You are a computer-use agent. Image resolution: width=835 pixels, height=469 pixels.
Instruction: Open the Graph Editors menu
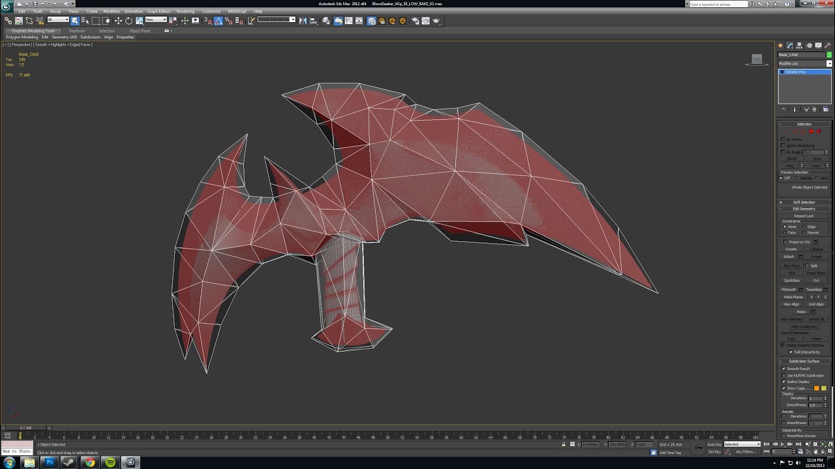click(159, 11)
